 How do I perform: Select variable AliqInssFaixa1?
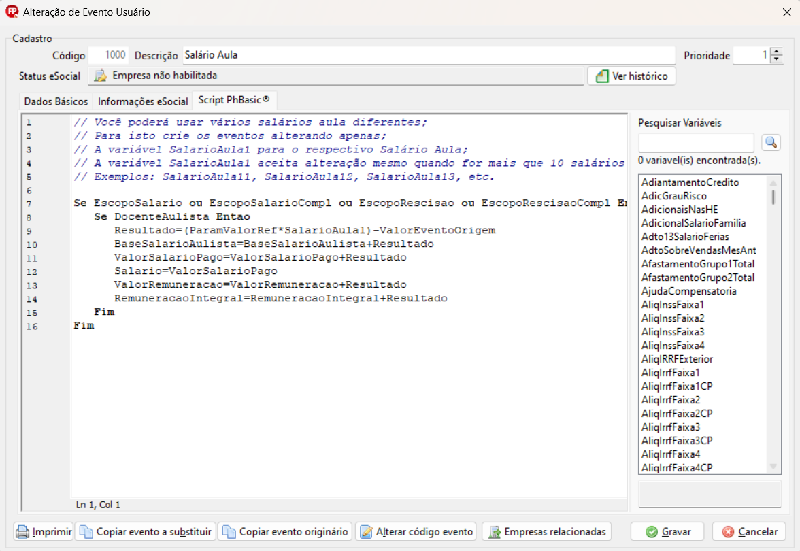pos(672,305)
